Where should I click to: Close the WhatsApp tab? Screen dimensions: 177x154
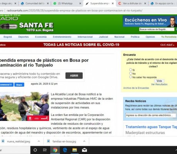click(80, 3)
